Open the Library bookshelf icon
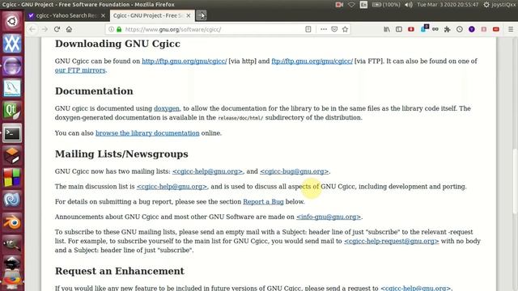The image size is (518, 291). [x=387, y=29]
